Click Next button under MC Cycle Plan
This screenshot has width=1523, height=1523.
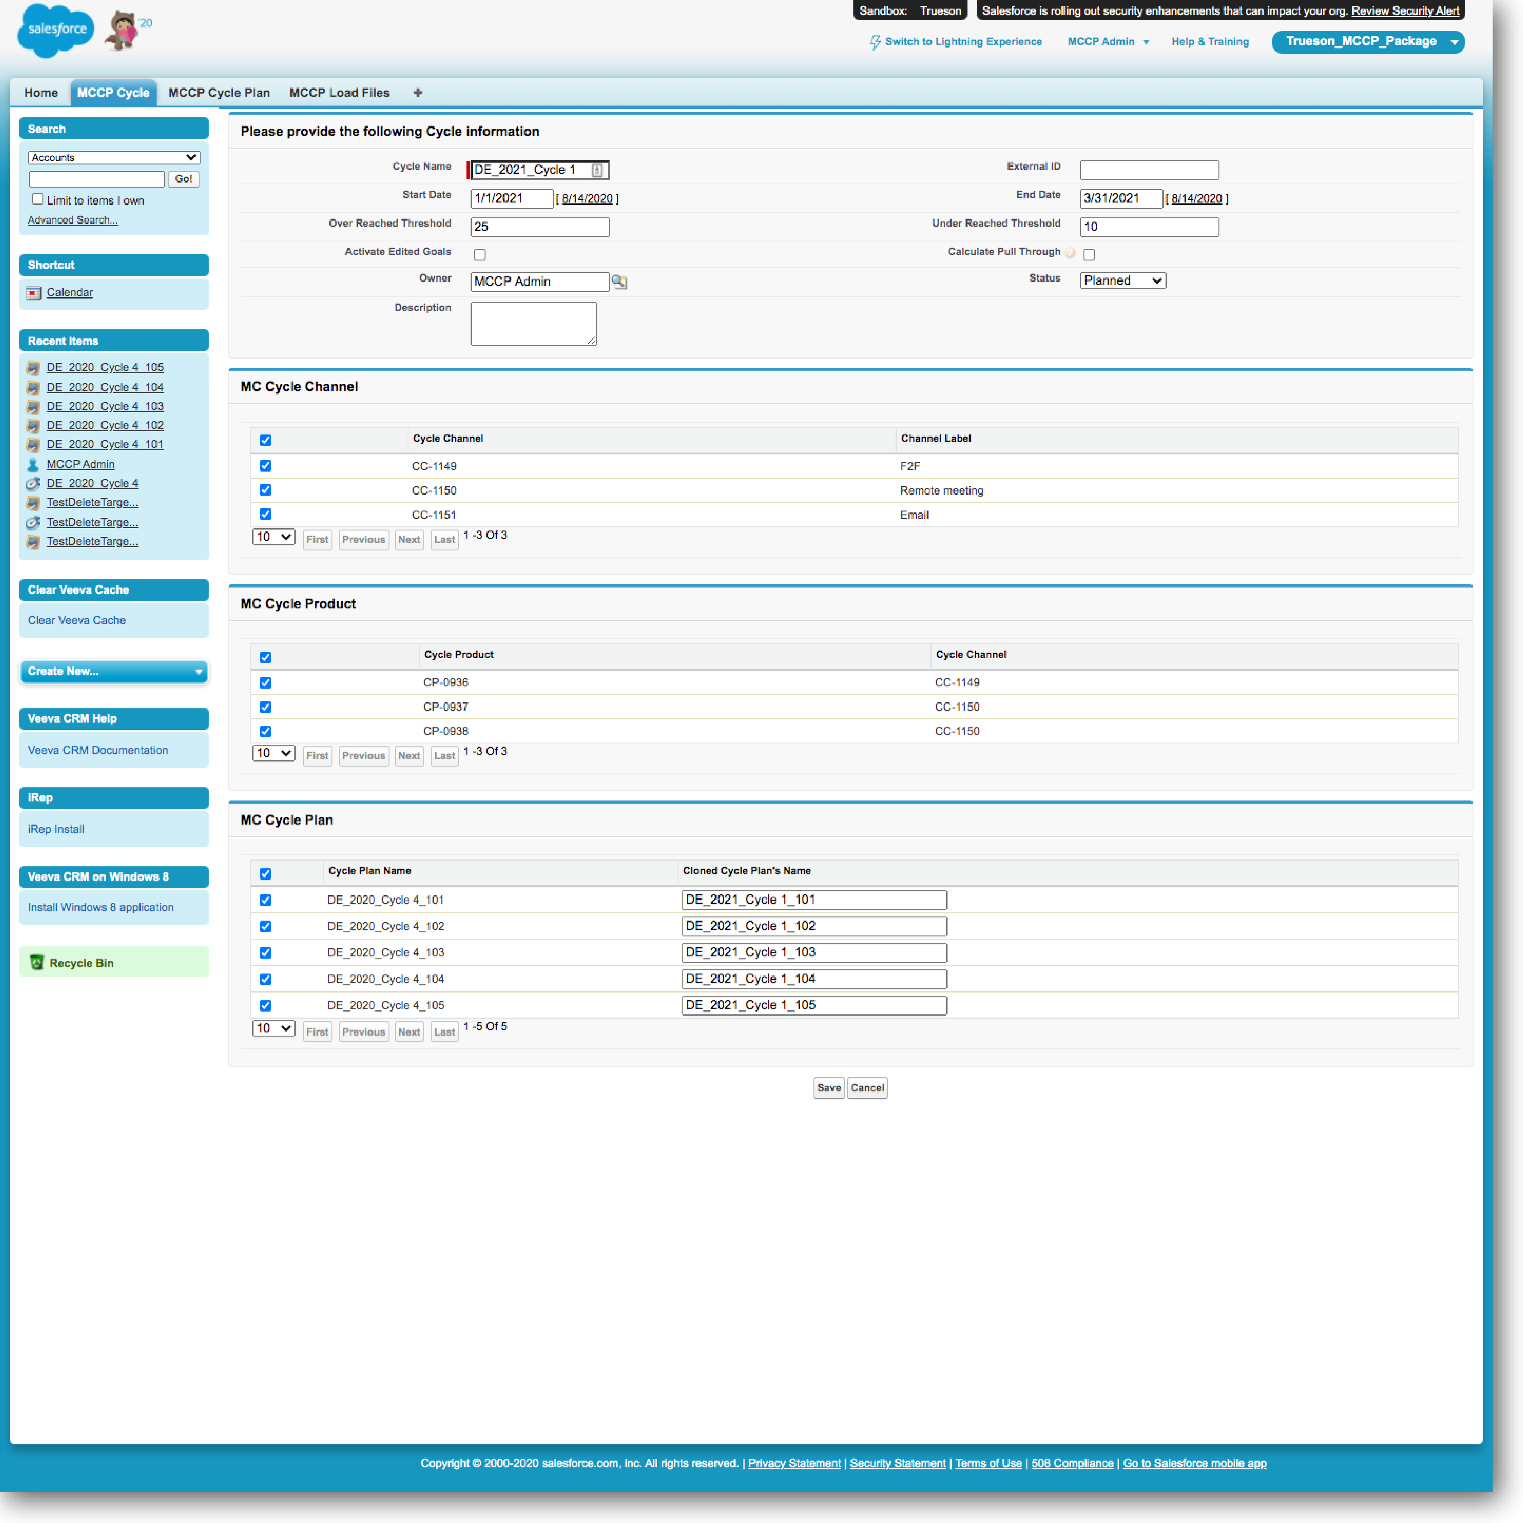[x=409, y=1032]
